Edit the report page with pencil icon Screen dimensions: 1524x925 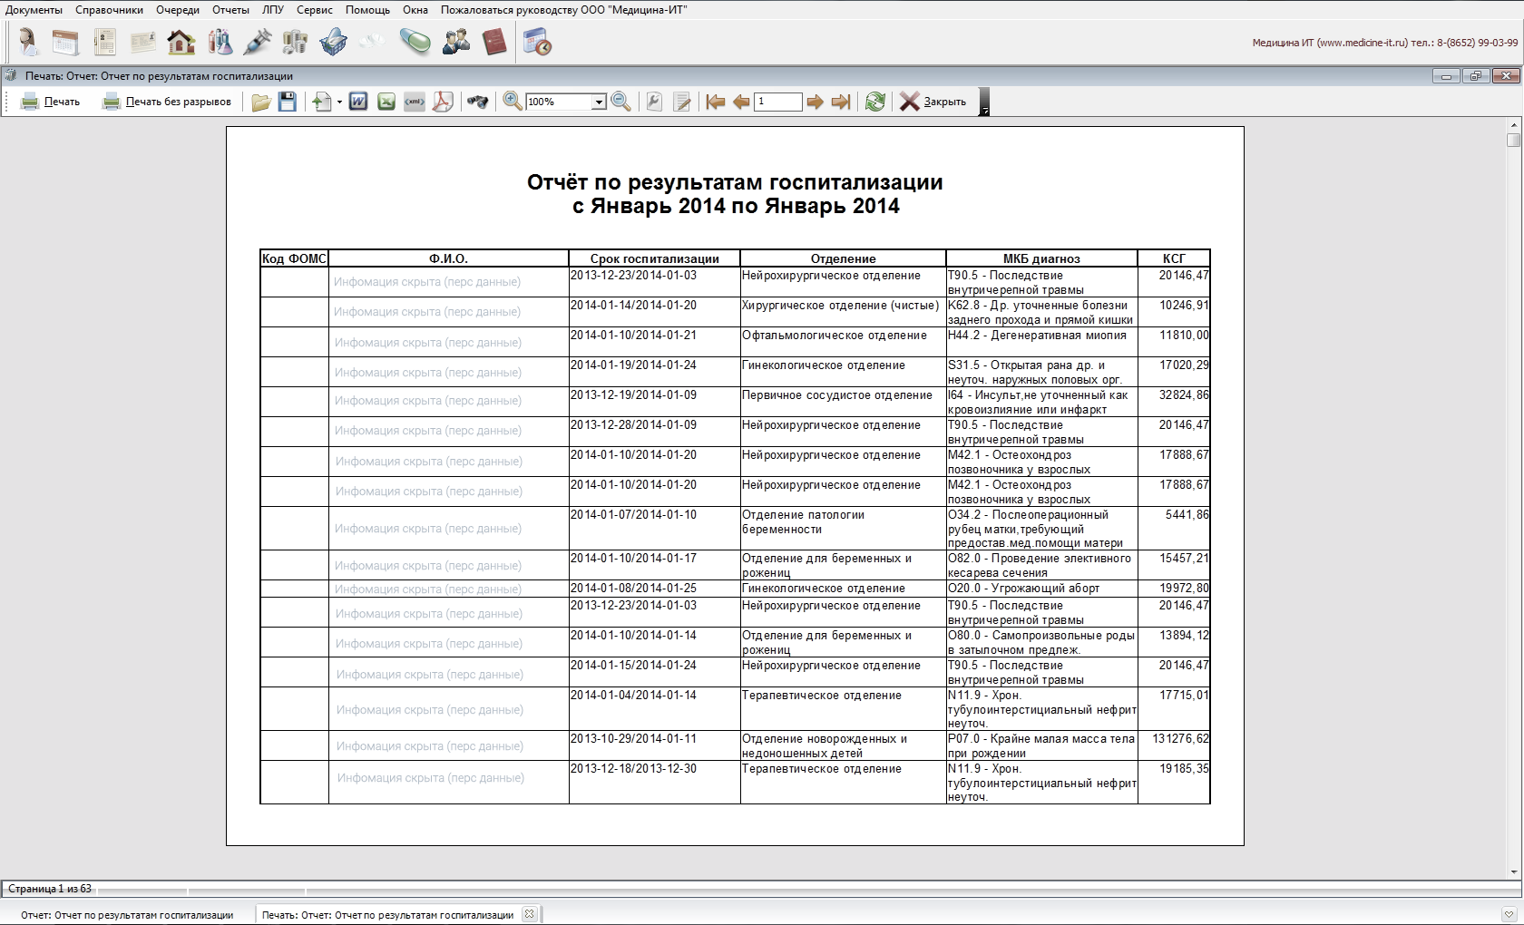coord(683,102)
